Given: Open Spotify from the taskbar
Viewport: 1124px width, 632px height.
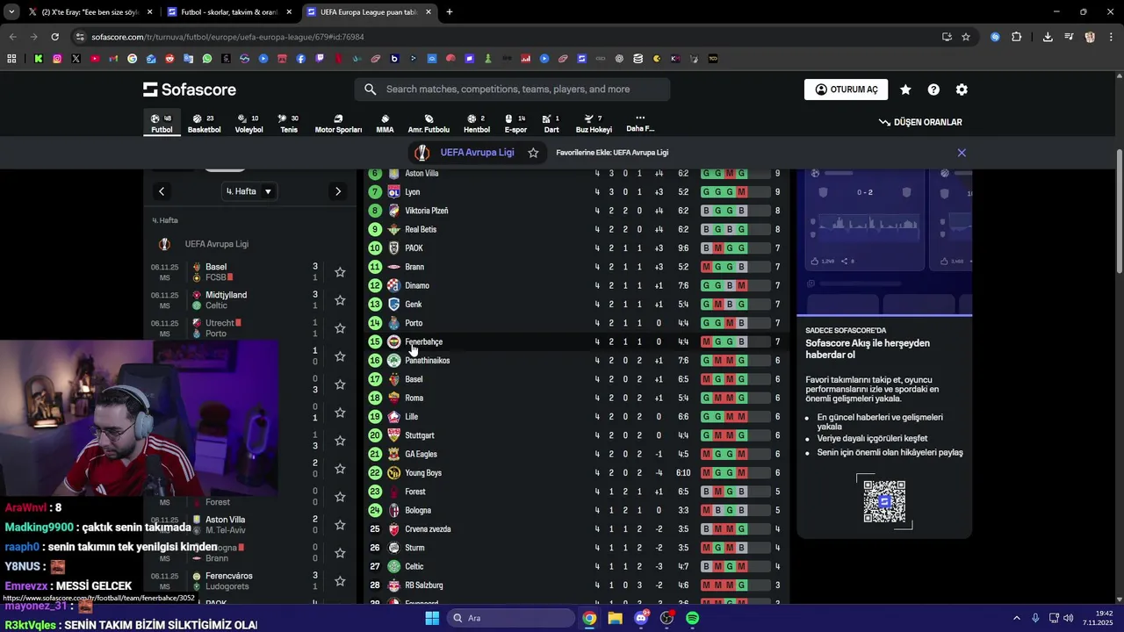Looking at the screenshot, I should pyautogui.click(x=693, y=618).
